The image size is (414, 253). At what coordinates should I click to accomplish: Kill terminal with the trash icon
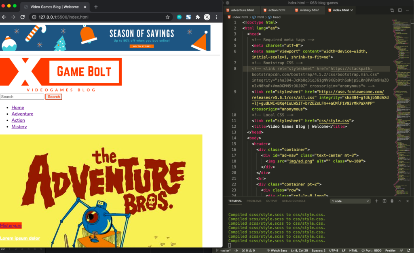(392, 201)
